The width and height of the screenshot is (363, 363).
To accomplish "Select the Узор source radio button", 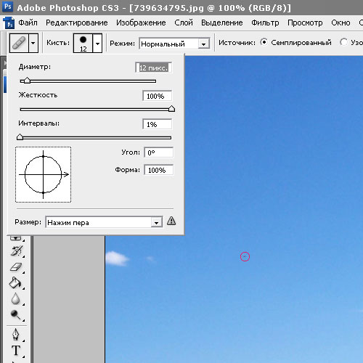I will [x=343, y=42].
